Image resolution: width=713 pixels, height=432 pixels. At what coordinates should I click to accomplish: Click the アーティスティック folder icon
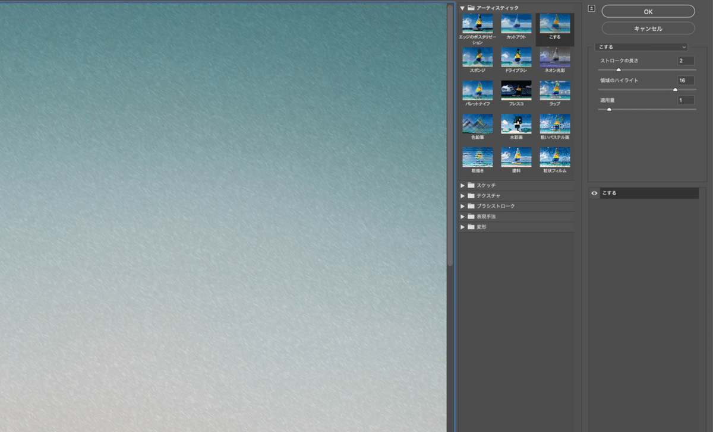[x=471, y=8]
